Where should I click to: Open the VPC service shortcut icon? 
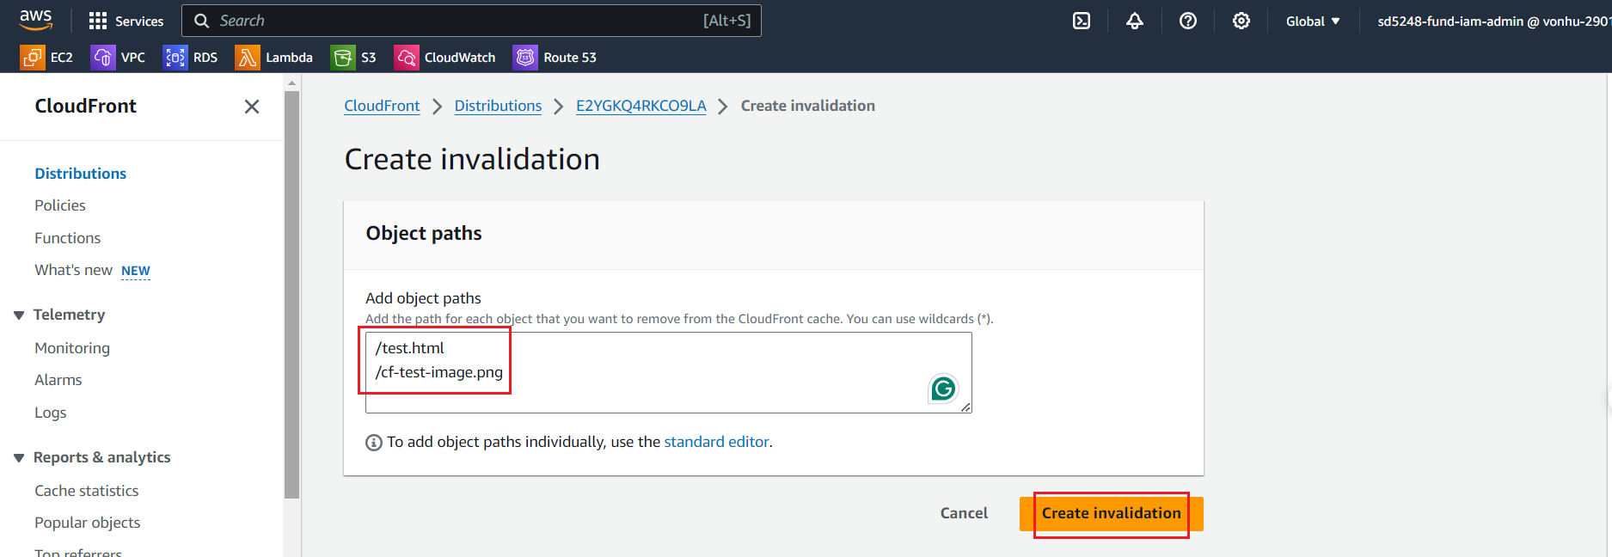coord(103,58)
